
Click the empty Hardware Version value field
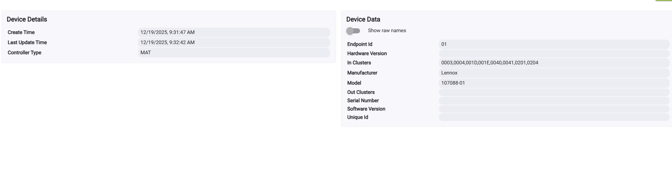click(554, 54)
